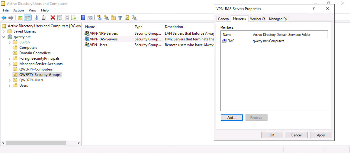Viewport: 350px width, 153px height.
Task: Expand the ForeignSecurityPrincipals container
Action: 10,58
